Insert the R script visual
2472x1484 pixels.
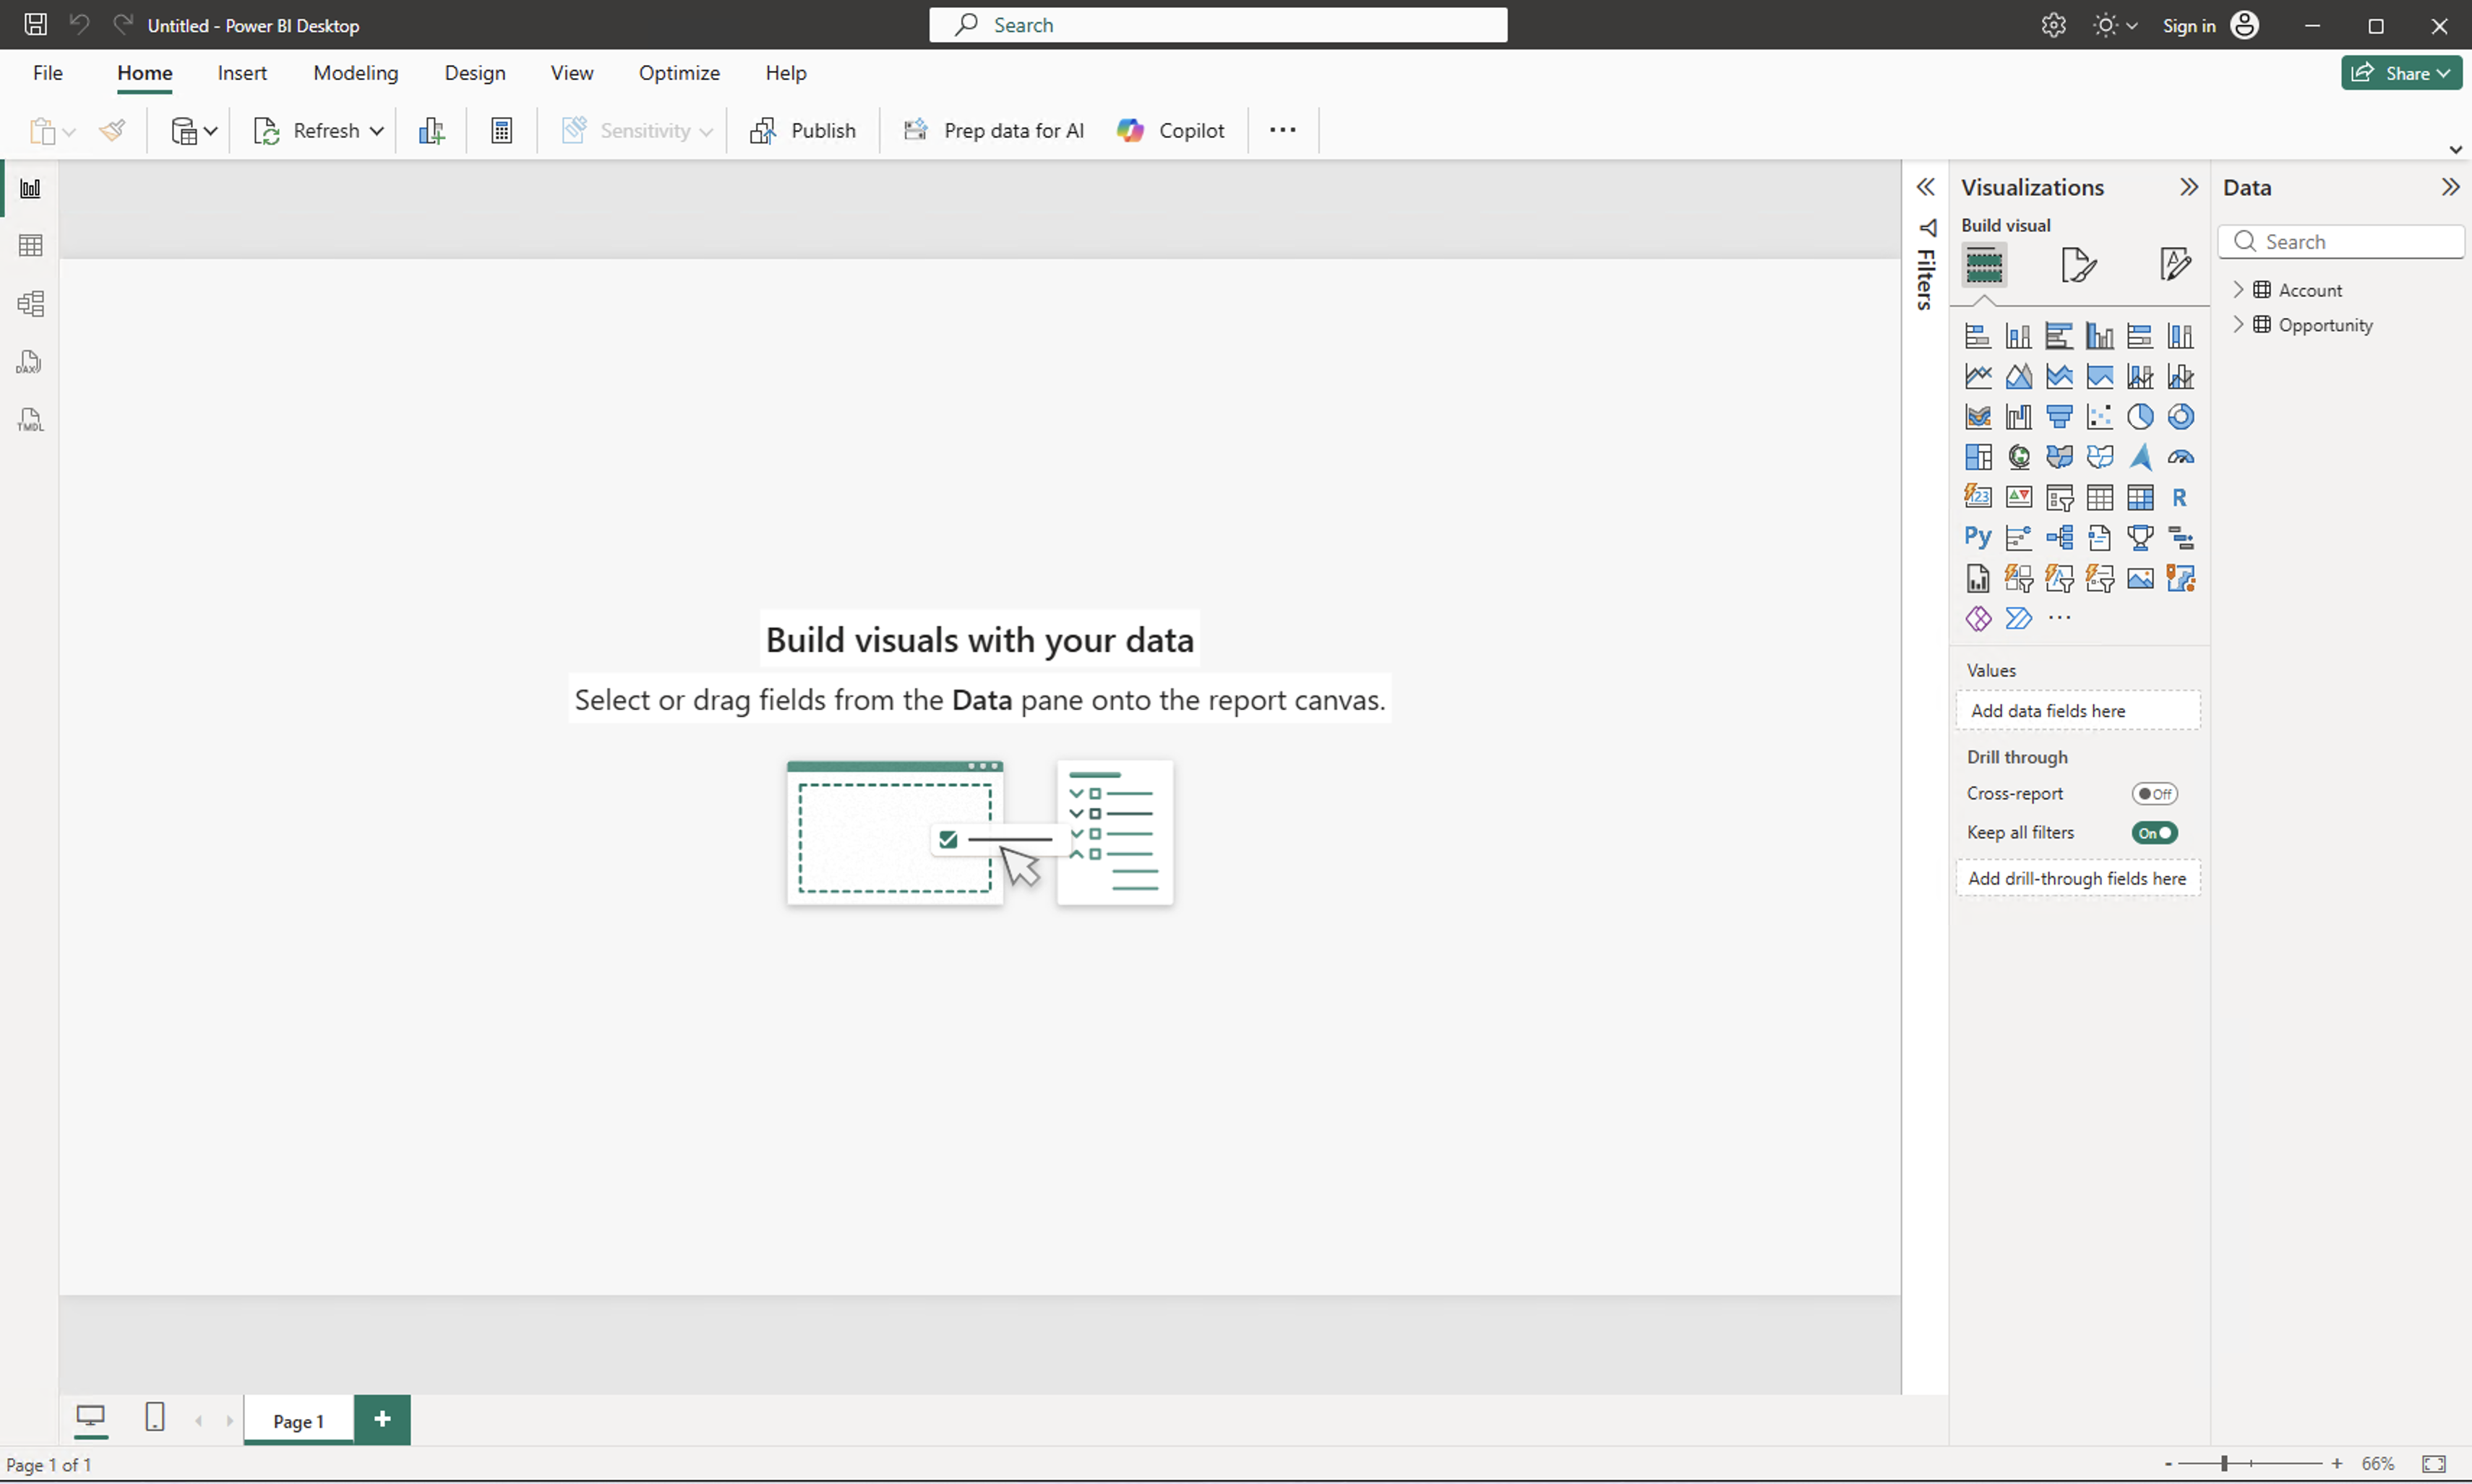[x=2181, y=497]
